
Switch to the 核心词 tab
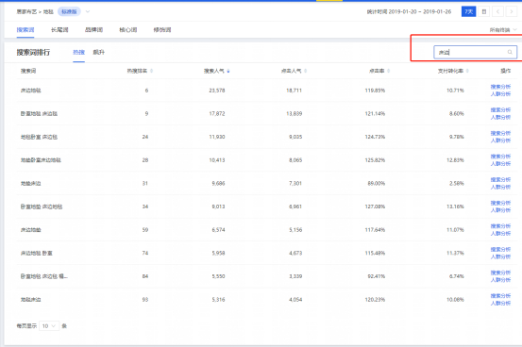pyautogui.click(x=128, y=30)
